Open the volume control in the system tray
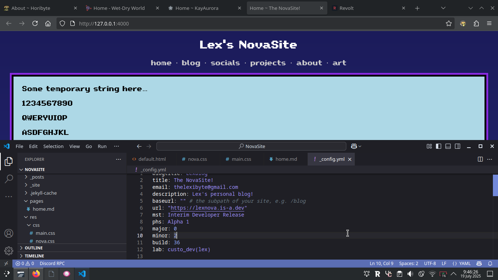The width and height of the screenshot is (498, 280). (x=410, y=274)
